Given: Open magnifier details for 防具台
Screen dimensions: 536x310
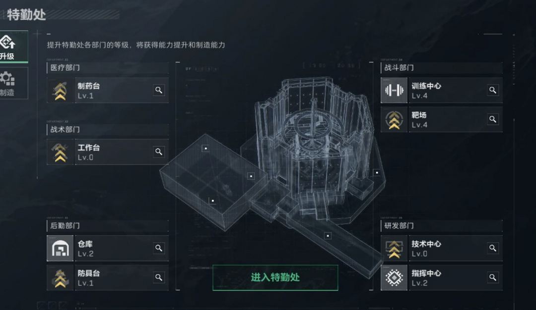Looking at the screenshot, I should [159, 277].
